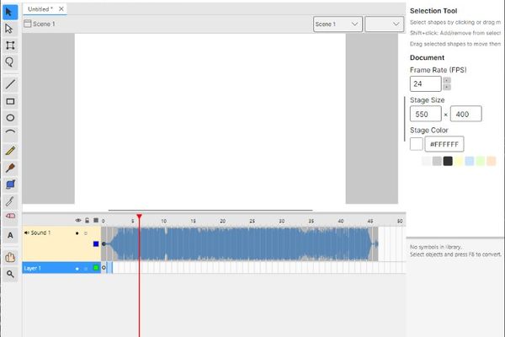Pick the pale green preset swatch
Image resolution: width=505 pixels, height=337 pixels.
click(x=481, y=161)
